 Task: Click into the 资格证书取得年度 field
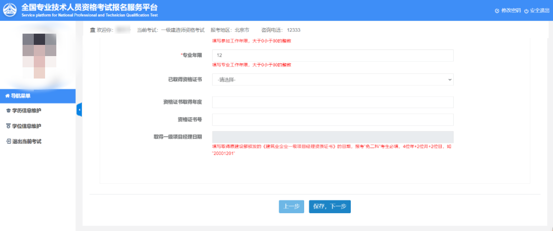pos(332,102)
